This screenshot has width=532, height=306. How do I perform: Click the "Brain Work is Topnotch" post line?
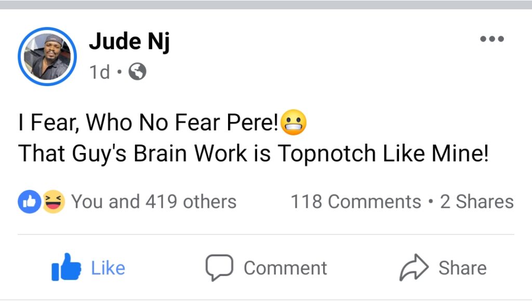tap(253, 154)
